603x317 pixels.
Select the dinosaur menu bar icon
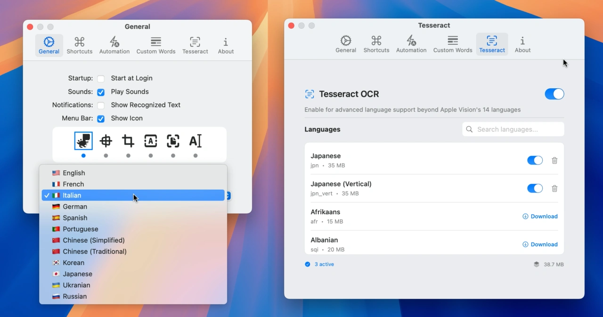(x=83, y=141)
